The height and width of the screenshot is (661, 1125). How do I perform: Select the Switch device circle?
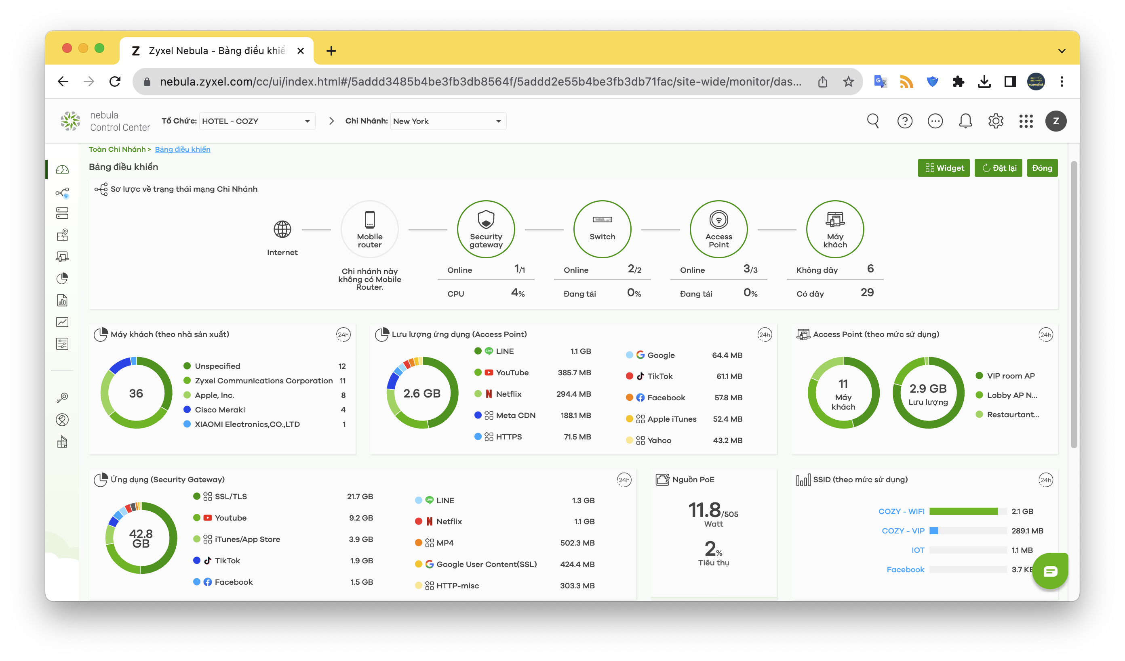(x=602, y=229)
